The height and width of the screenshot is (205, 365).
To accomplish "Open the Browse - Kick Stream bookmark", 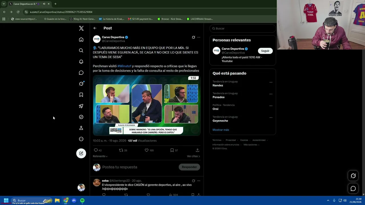I will [170, 19].
